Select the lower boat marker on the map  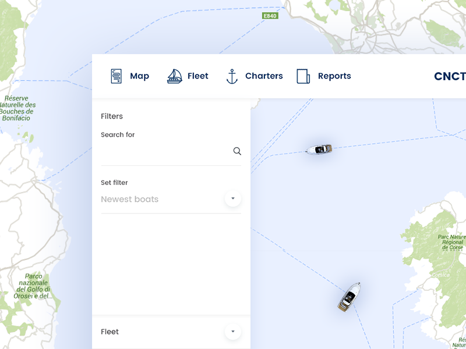tap(349, 297)
